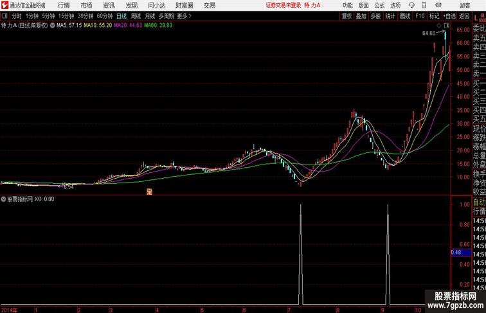Toggle the right panel icon above chart
Image resolution: width=486 pixels, height=313 pixels.
[447, 26]
